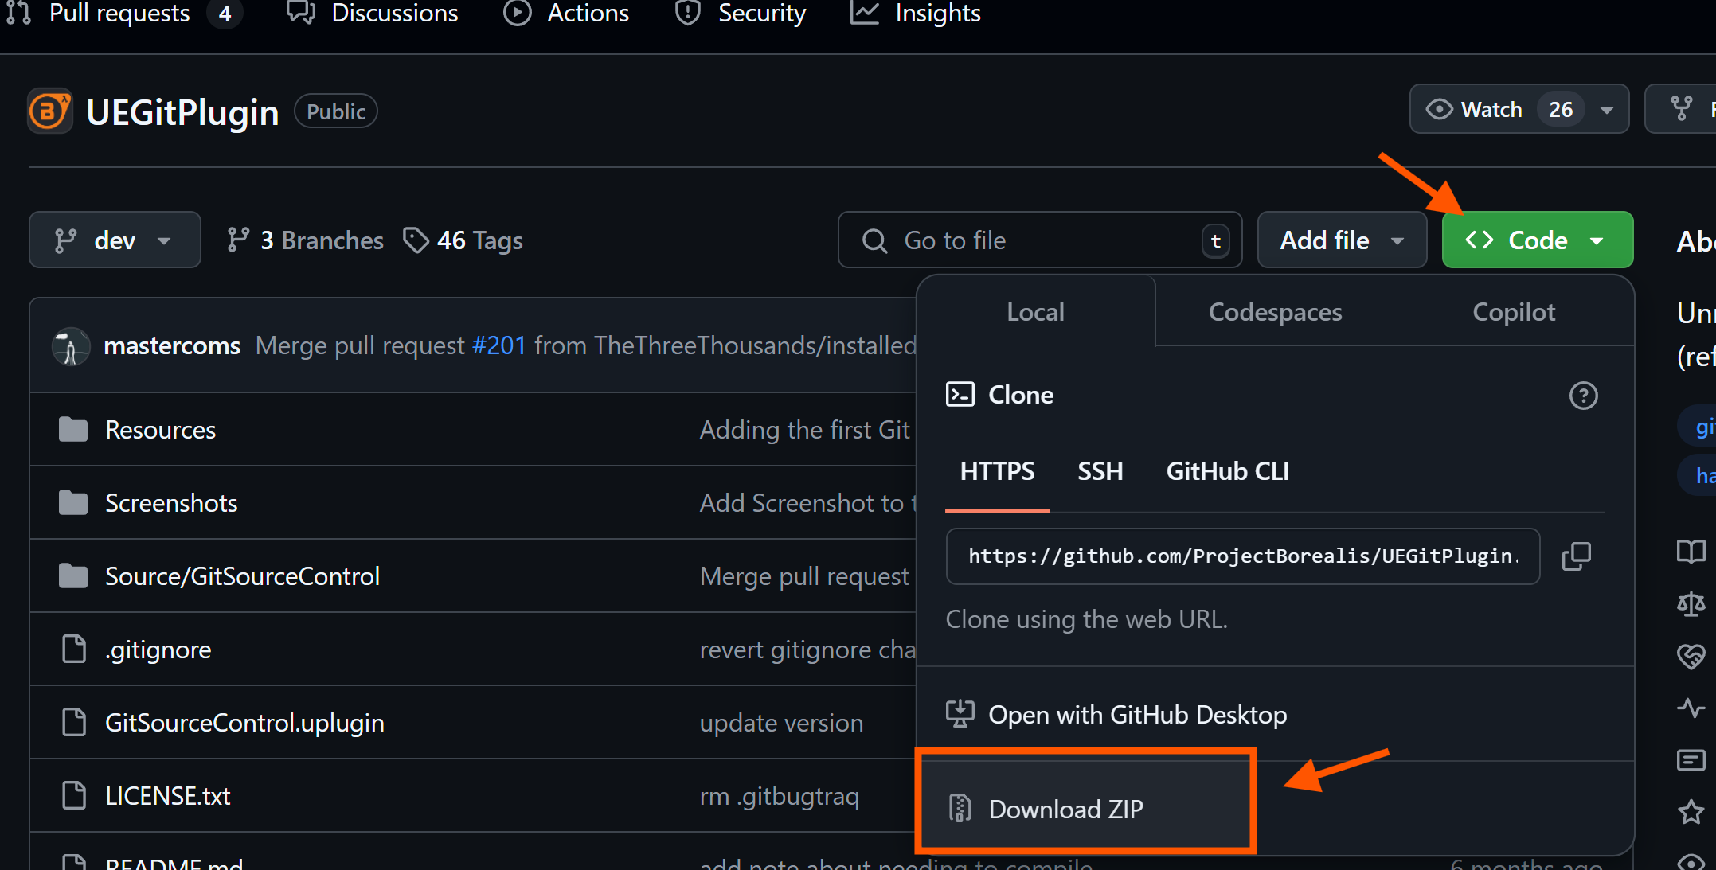Click the Clone terminal icon
The height and width of the screenshot is (870, 1716).
pyautogui.click(x=960, y=395)
